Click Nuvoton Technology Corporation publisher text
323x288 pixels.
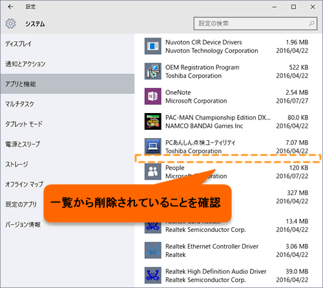pyautogui.click(x=212, y=50)
